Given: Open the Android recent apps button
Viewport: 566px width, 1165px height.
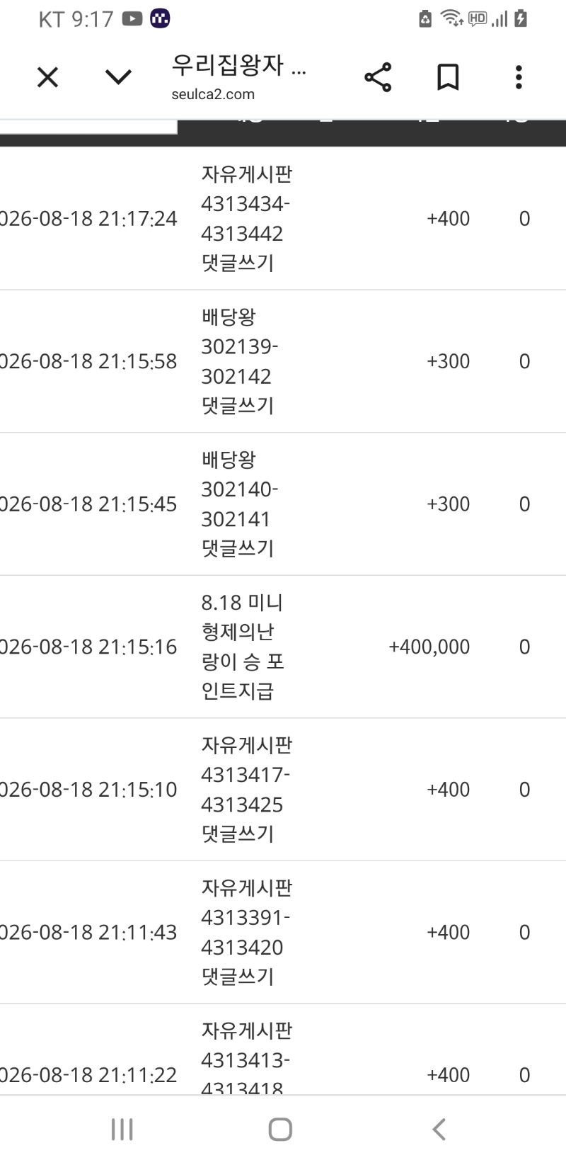Looking at the screenshot, I should pyautogui.click(x=122, y=1129).
